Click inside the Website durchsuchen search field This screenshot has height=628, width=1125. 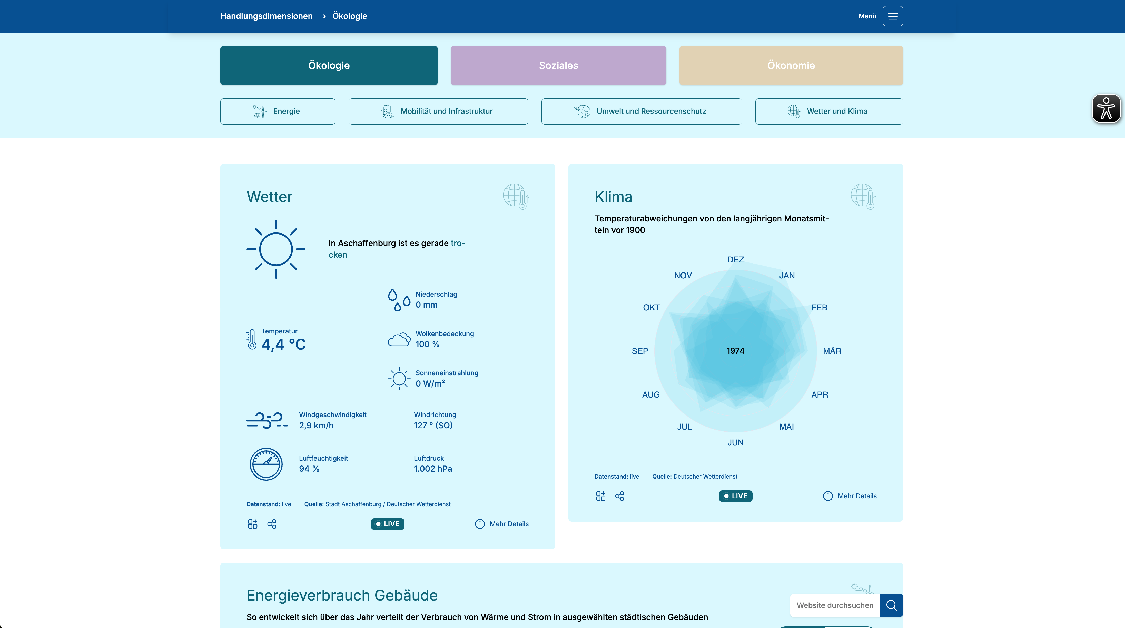click(835, 605)
